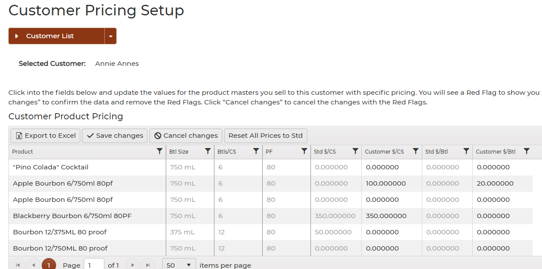This screenshot has width=542, height=269.
Task: Sort by PF column header
Action: click(269, 151)
